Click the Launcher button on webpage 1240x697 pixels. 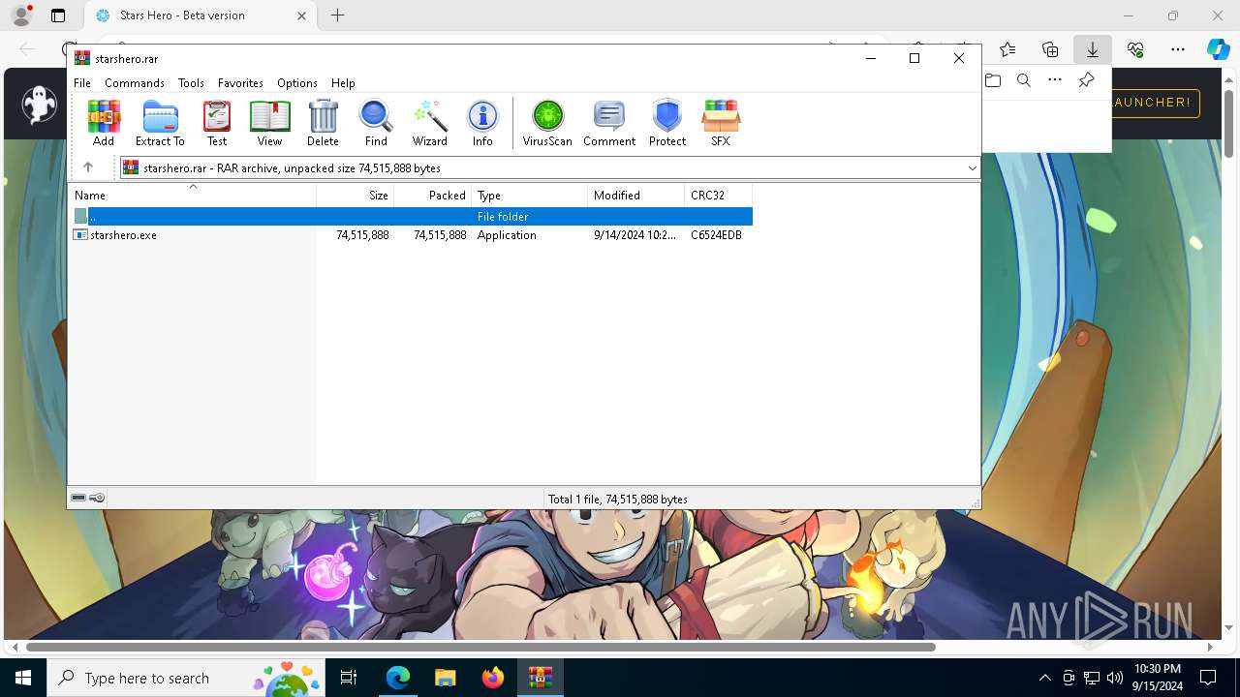click(x=1155, y=103)
